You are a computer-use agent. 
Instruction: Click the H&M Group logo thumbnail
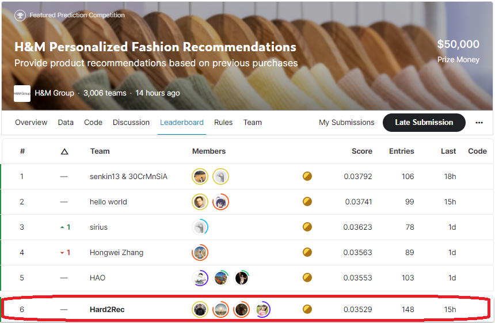[22, 93]
